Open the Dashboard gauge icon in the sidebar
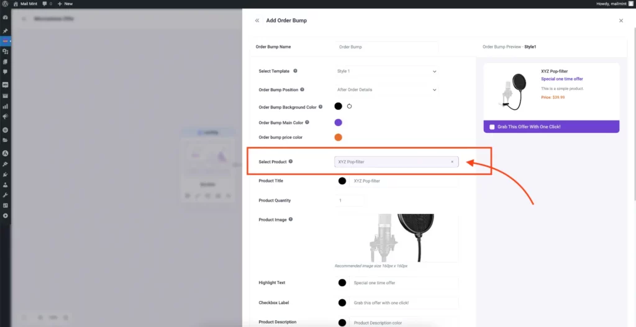 click(x=5, y=18)
